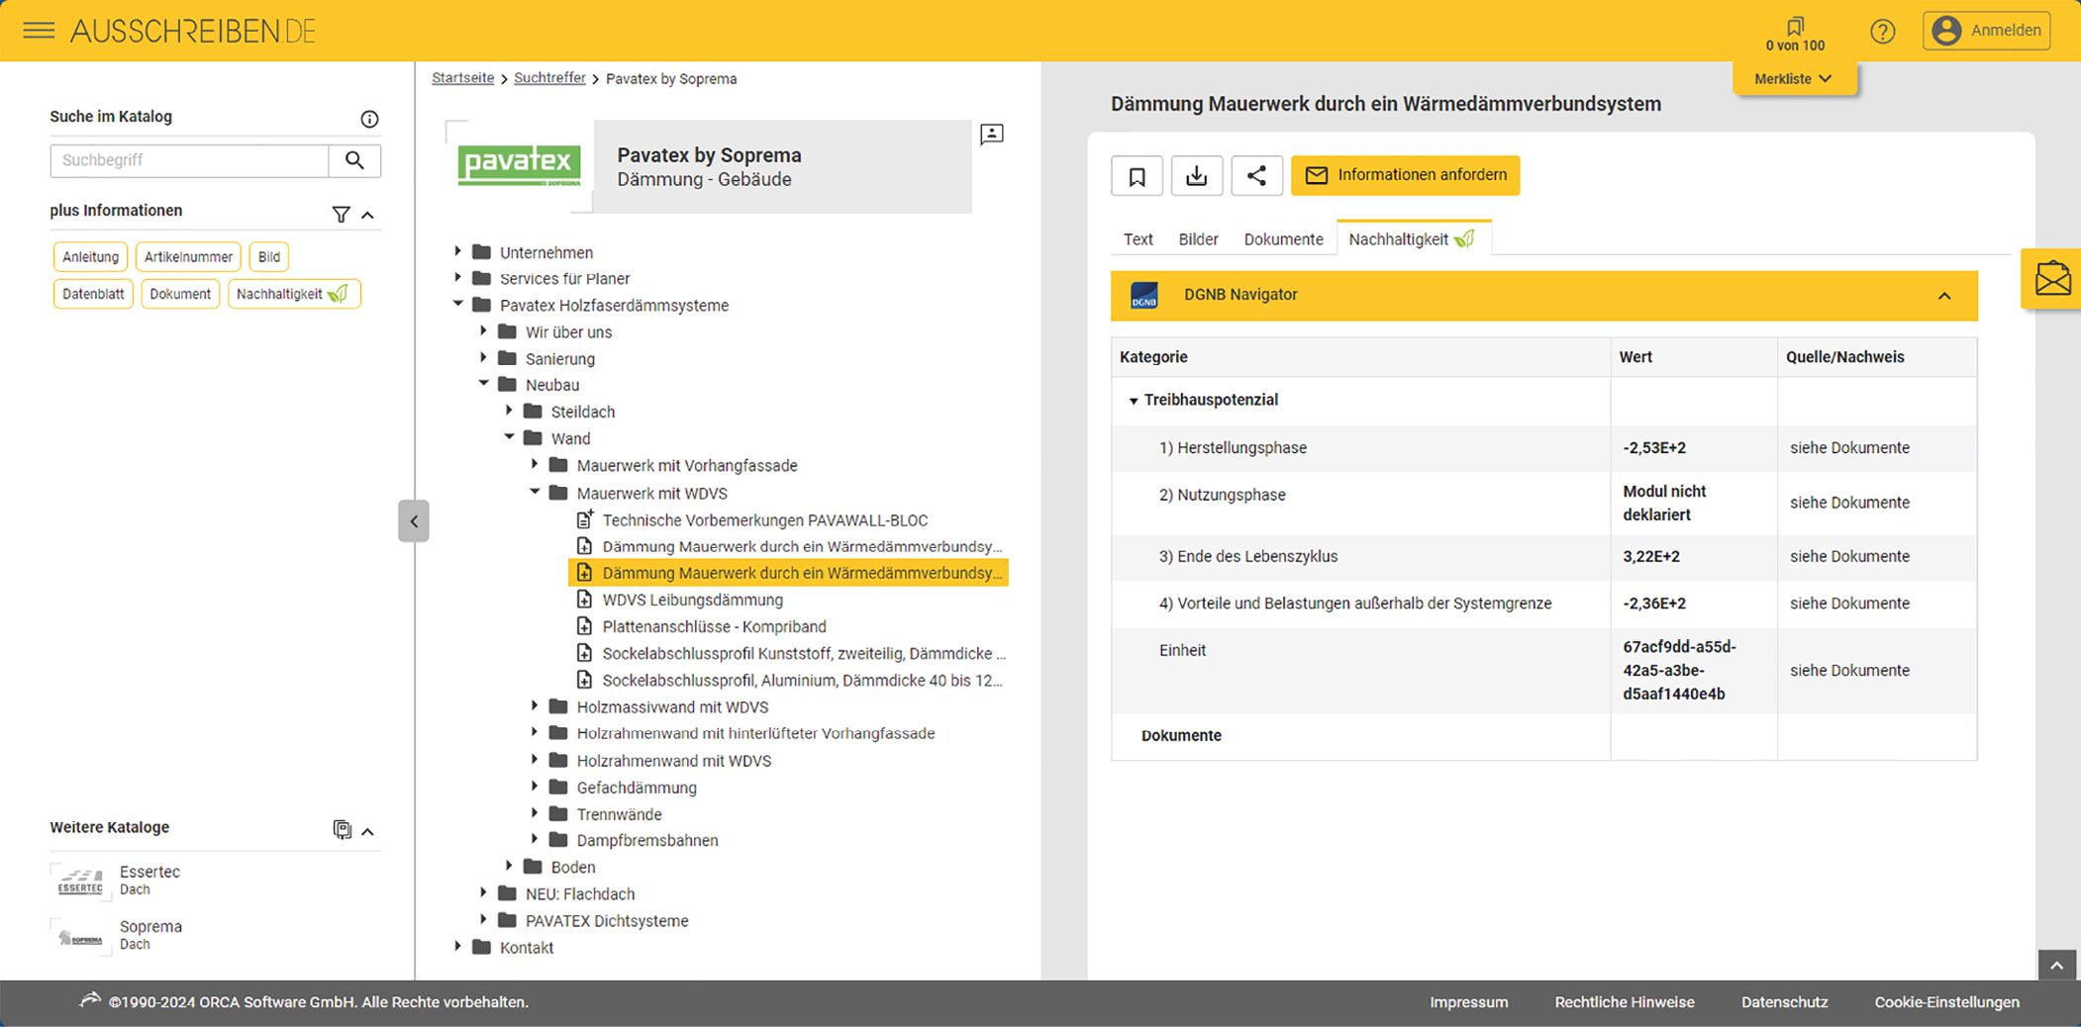Switch to the Text tab
This screenshot has height=1027, width=2081.
1138,239
